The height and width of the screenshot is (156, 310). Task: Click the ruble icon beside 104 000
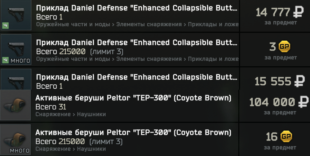[x=303, y=102]
